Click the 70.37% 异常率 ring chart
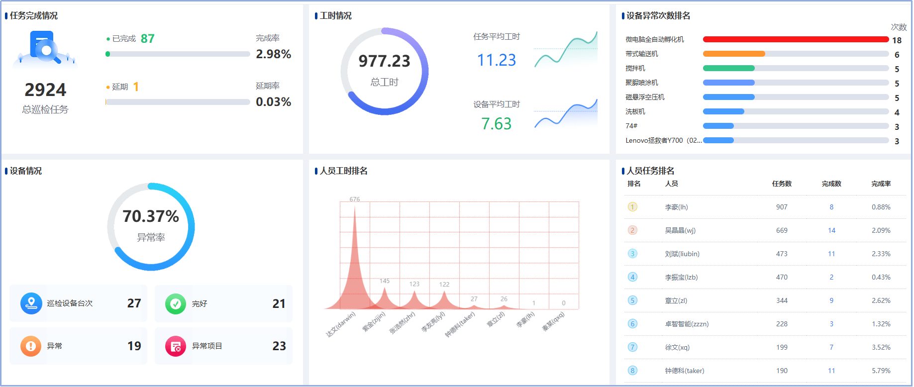Screen dimensions: 914x387 pos(151,227)
